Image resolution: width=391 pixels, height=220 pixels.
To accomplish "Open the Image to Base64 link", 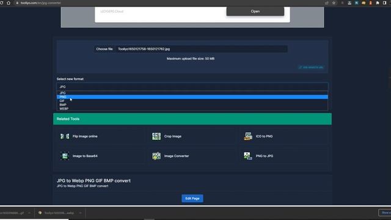I will pos(85,156).
